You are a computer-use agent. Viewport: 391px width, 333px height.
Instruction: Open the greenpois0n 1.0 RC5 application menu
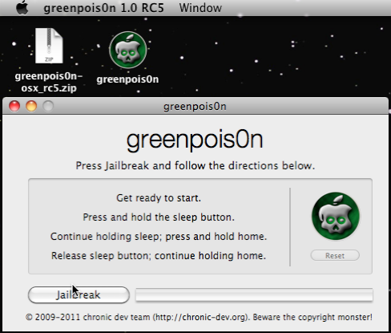tap(103, 8)
